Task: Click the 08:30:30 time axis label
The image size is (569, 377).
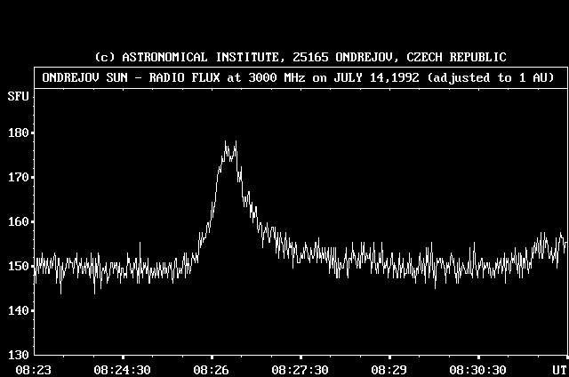Action: point(477,369)
